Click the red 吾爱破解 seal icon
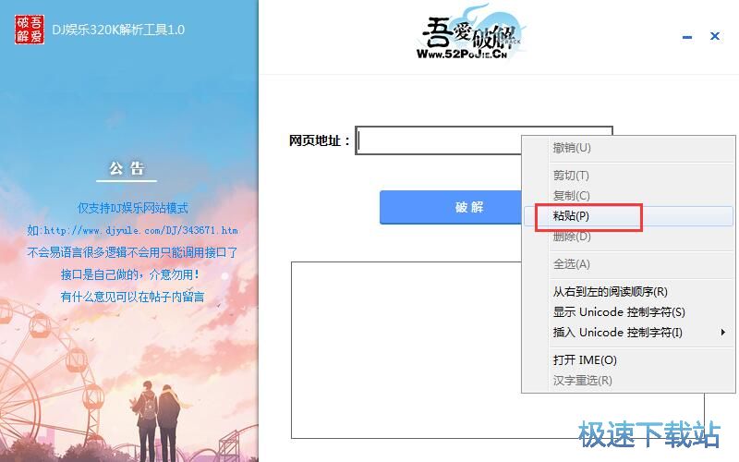 (x=30, y=30)
